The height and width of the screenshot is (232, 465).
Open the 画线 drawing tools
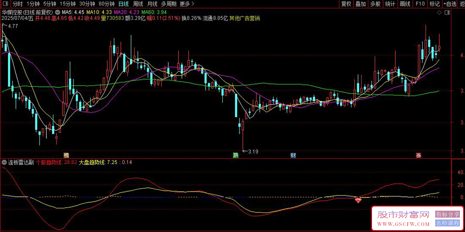[x=405, y=4]
